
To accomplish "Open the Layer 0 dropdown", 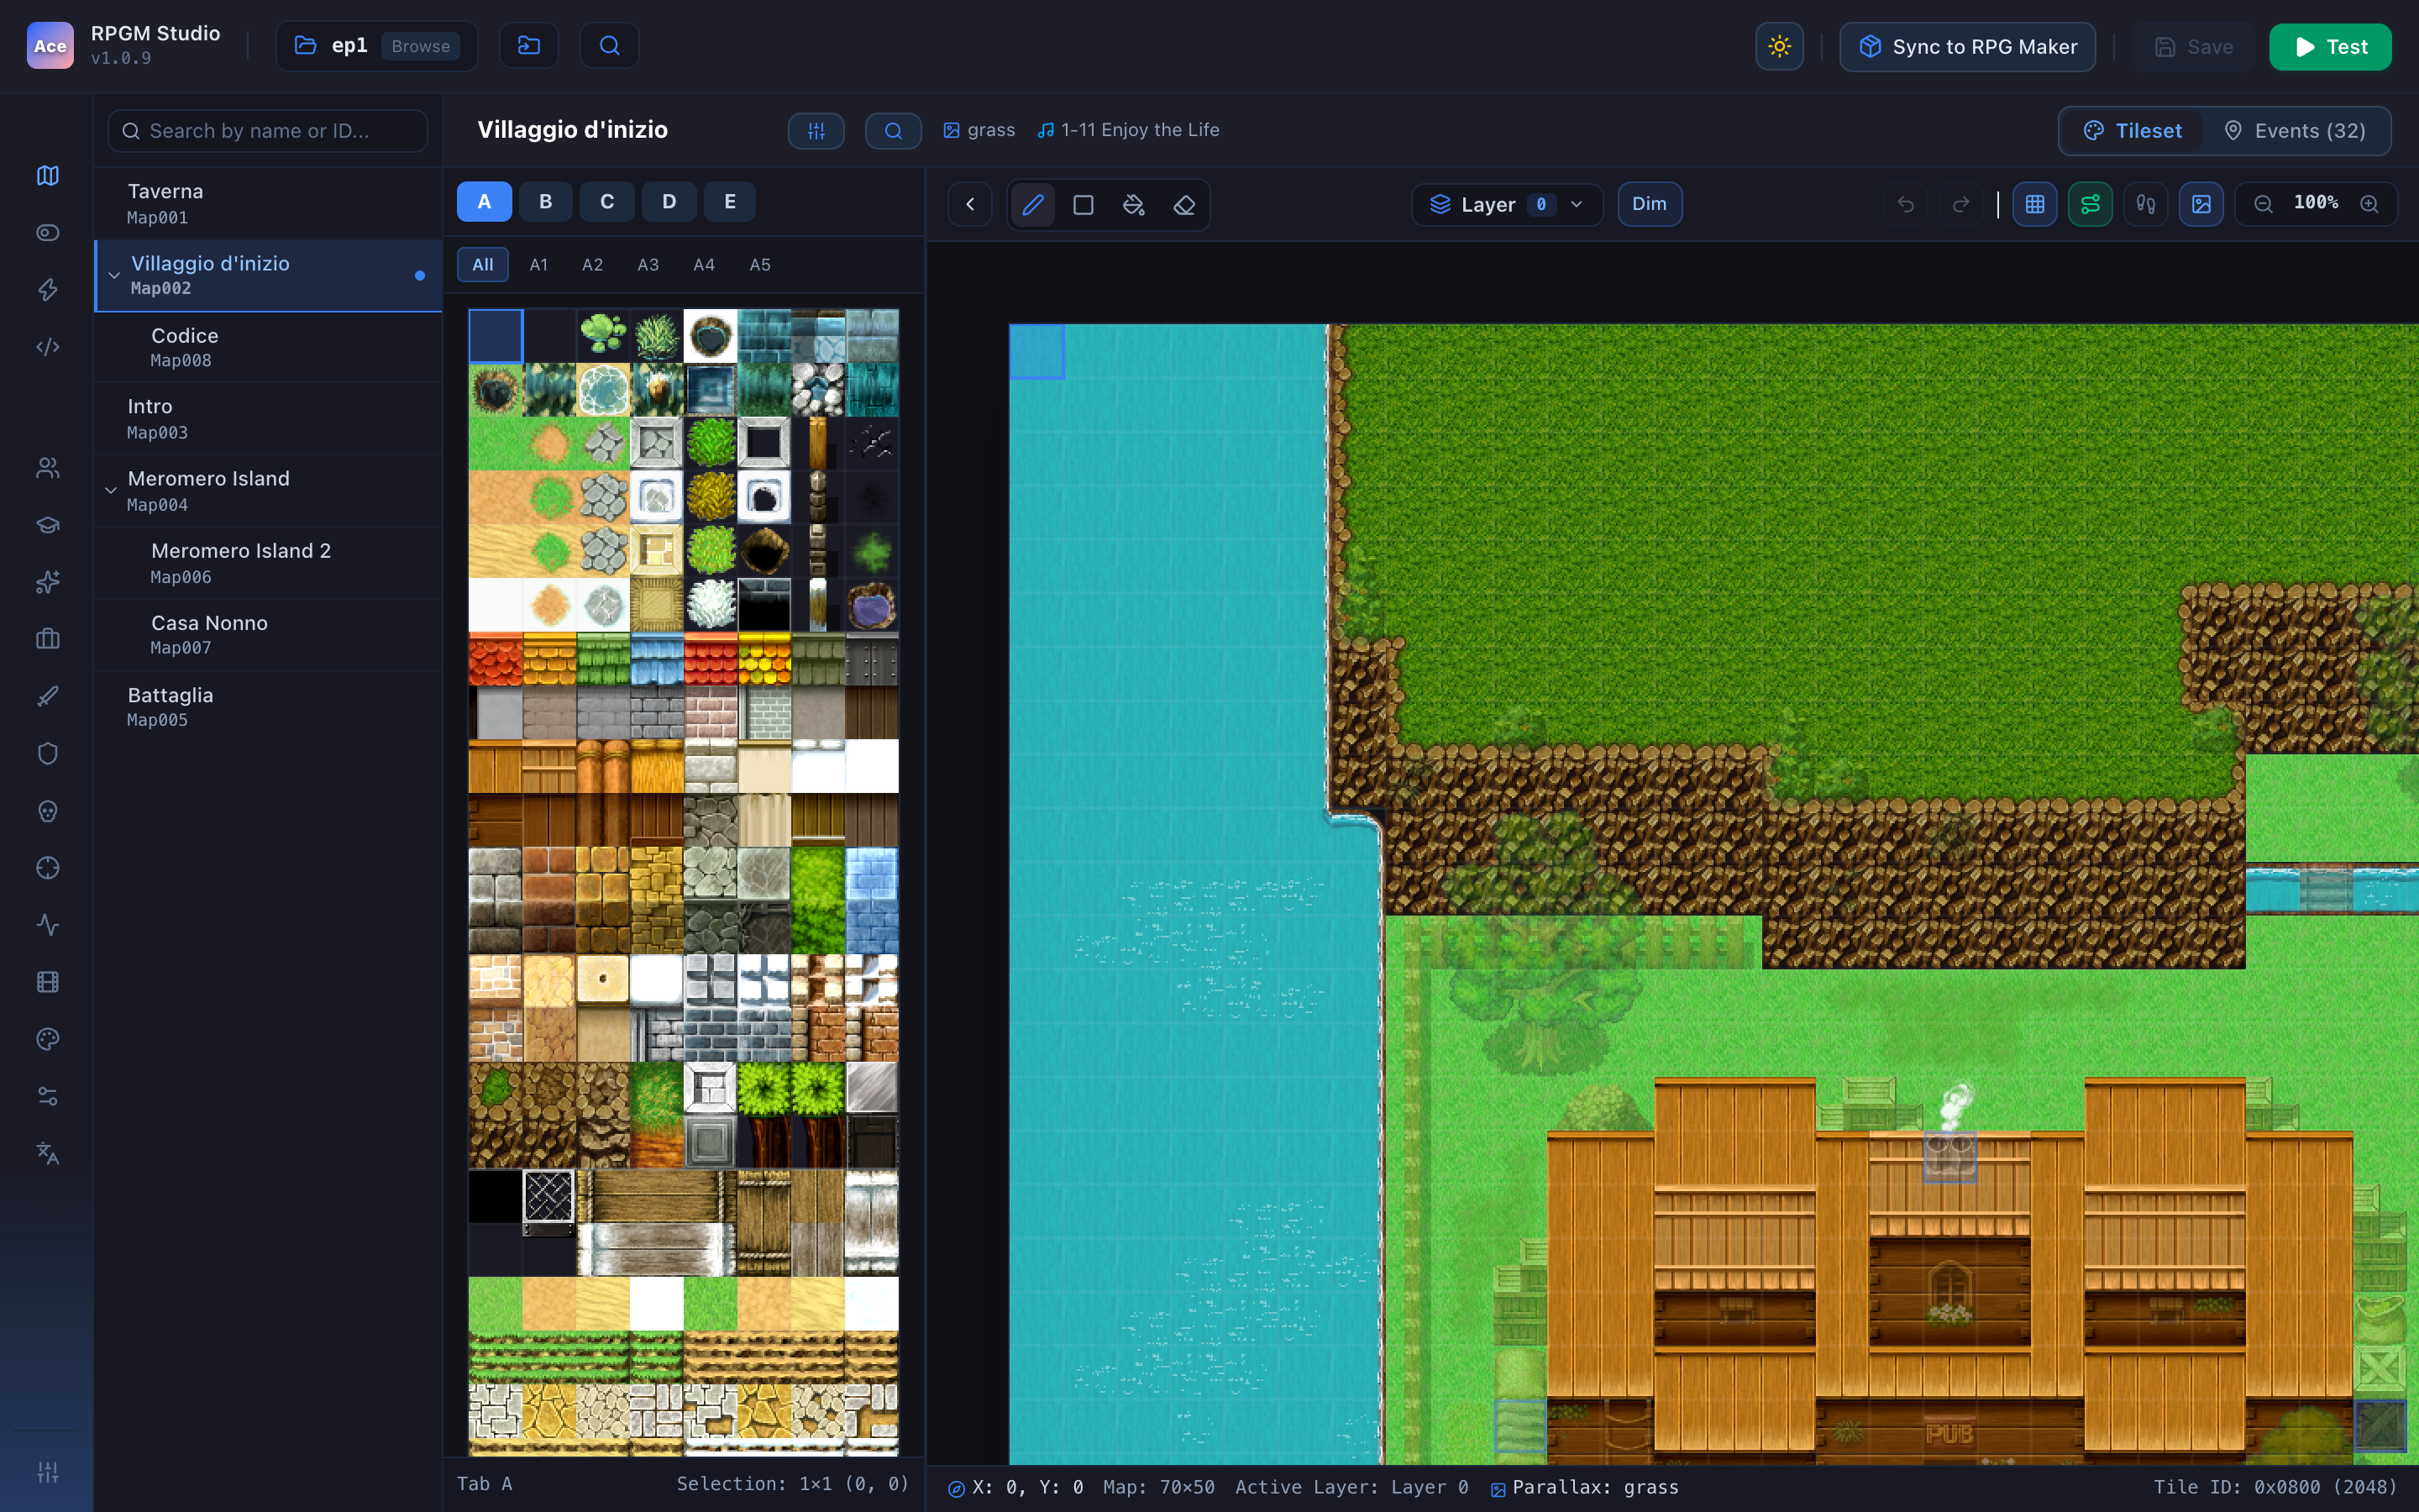I will 1506,204.
